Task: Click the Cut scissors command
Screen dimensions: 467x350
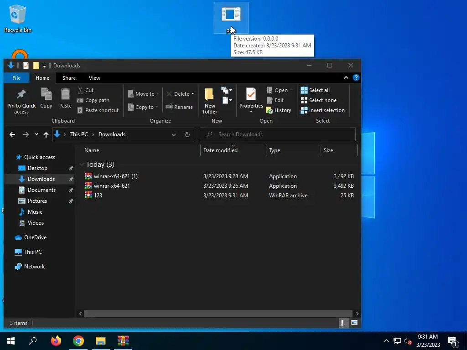Action: 85,90
